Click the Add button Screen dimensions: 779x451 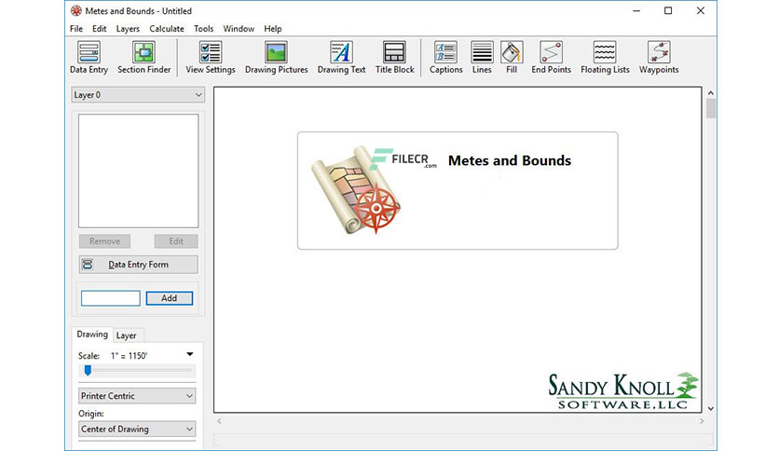click(x=170, y=298)
